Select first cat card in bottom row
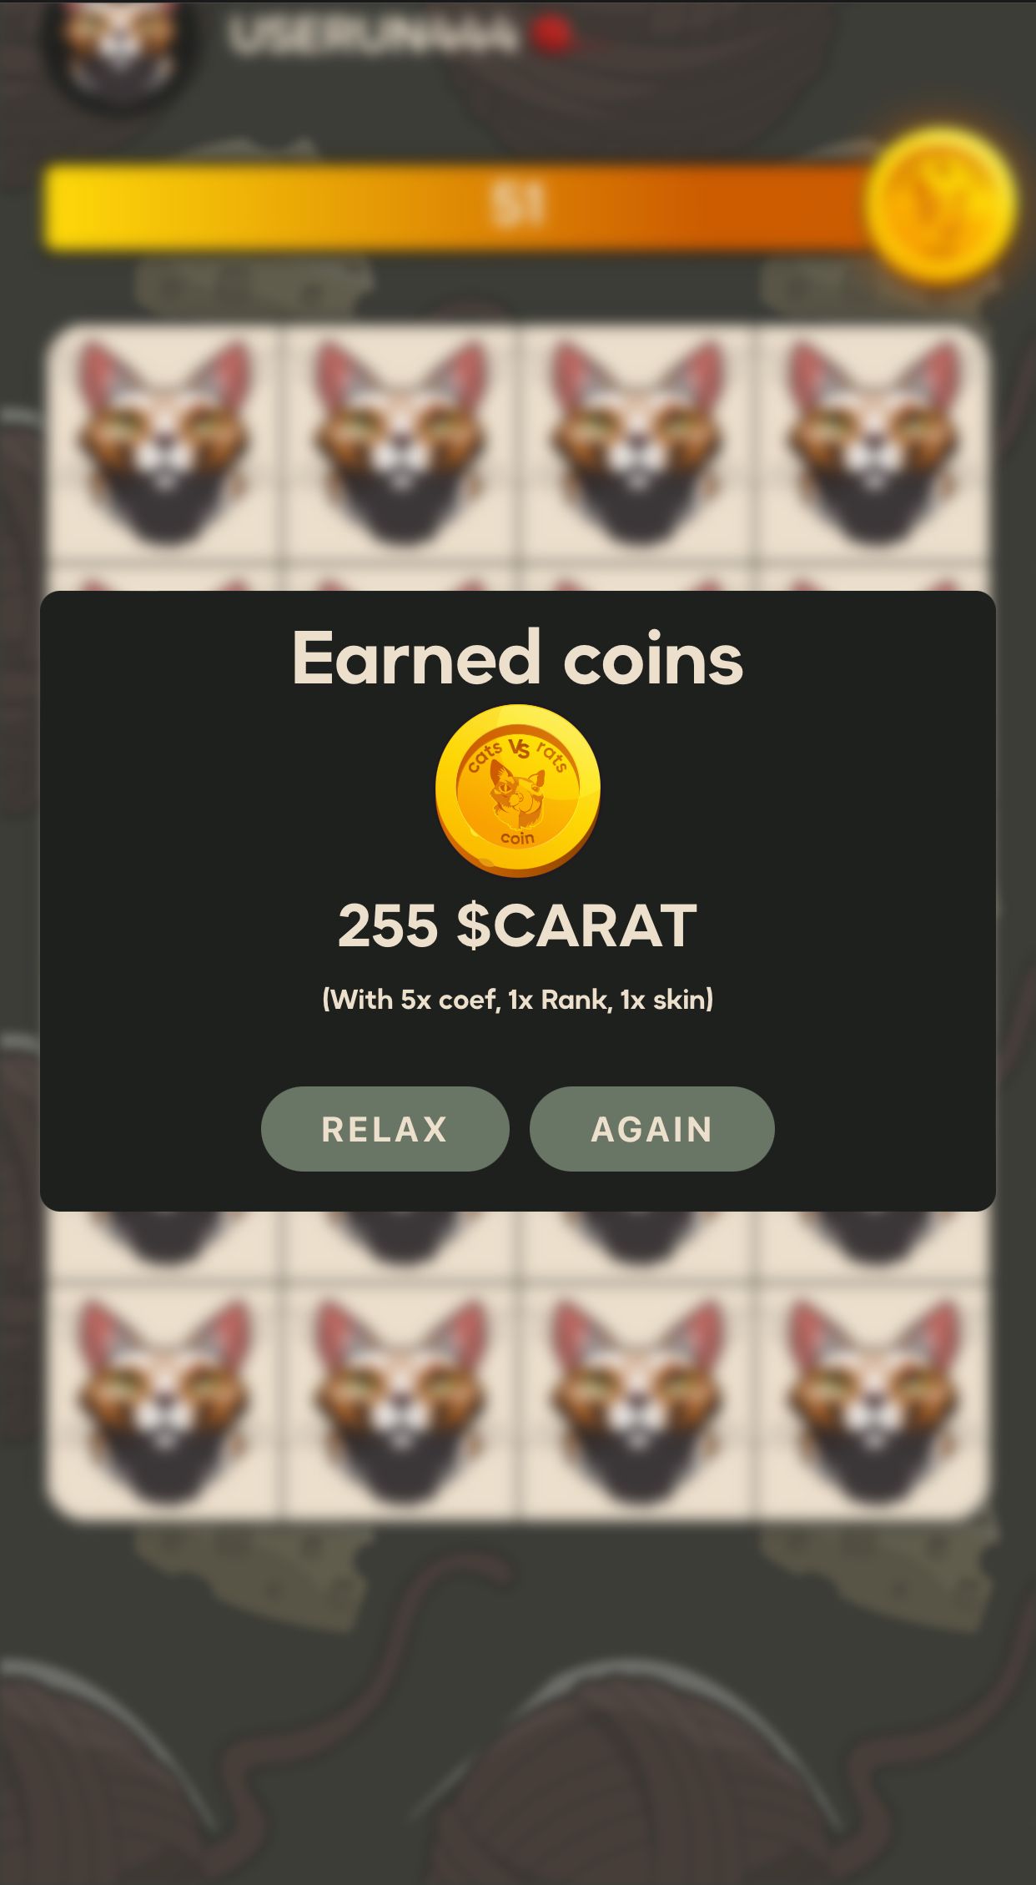Viewport: 1036px width, 1885px height. click(x=165, y=1402)
